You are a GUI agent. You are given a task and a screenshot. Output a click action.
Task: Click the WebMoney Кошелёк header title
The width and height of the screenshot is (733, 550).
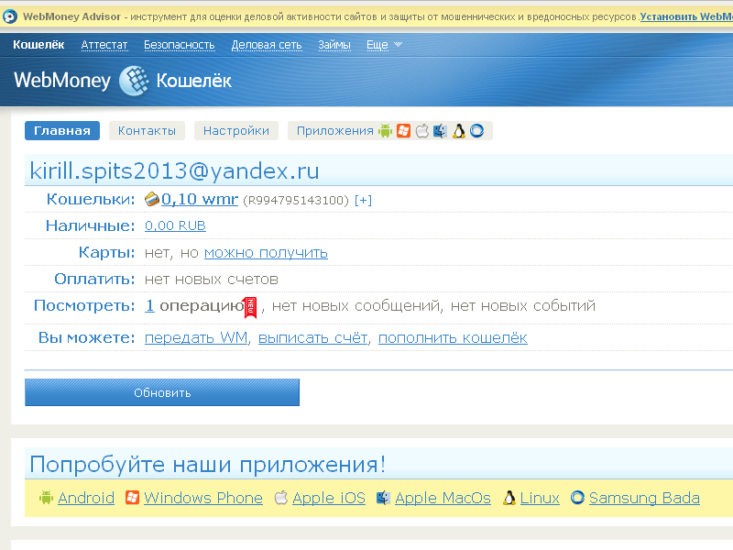(123, 81)
